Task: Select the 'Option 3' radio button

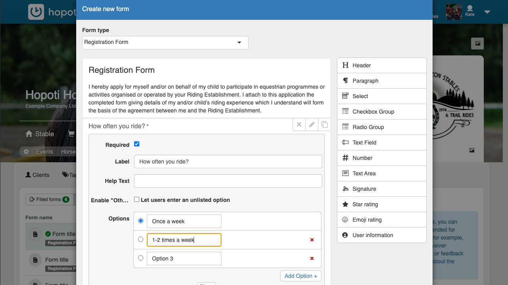Action: click(x=140, y=258)
